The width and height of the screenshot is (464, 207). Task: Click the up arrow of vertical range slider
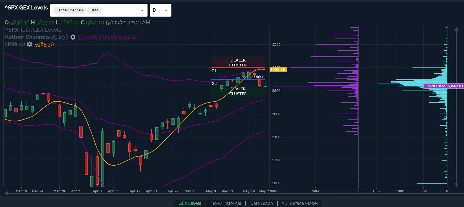click(456, 28)
